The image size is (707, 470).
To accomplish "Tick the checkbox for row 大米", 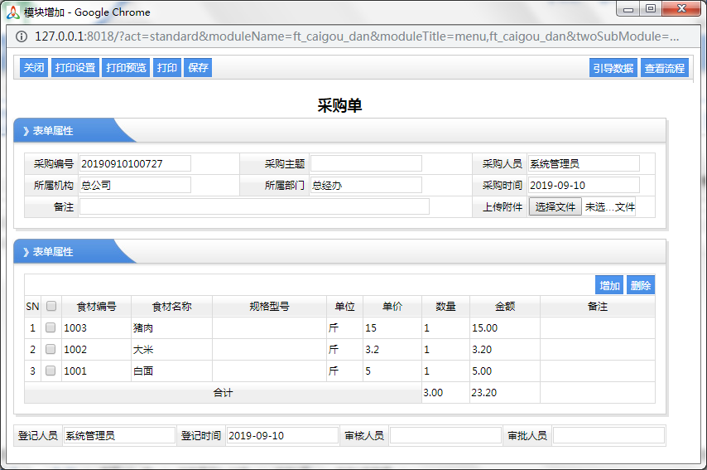I will (x=51, y=350).
